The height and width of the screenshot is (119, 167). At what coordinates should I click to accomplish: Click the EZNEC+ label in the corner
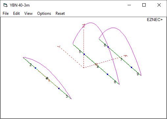tap(155, 20)
